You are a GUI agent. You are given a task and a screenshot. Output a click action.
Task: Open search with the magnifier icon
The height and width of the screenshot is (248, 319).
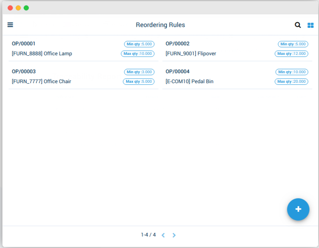pyautogui.click(x=297, y=25)
